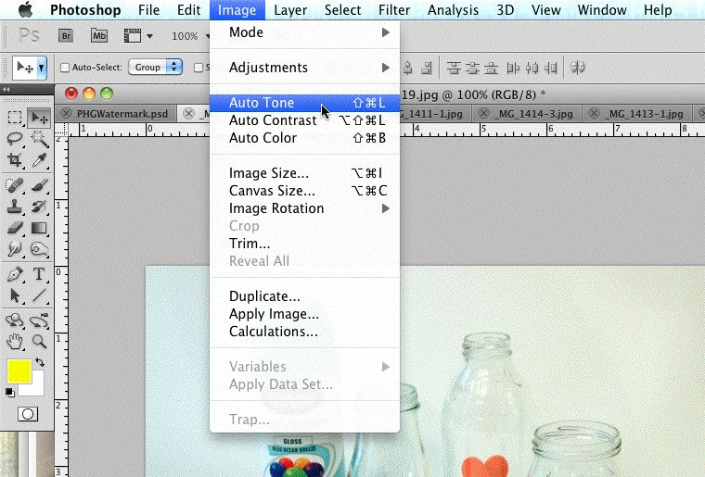Select the Brush tool
This screenshot has height=477, width=705.
[x=39, y=185]
